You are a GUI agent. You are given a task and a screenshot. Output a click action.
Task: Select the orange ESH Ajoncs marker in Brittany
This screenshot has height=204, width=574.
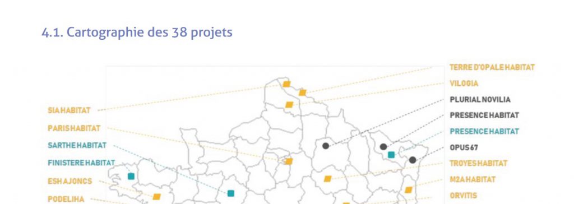(157, 197)
